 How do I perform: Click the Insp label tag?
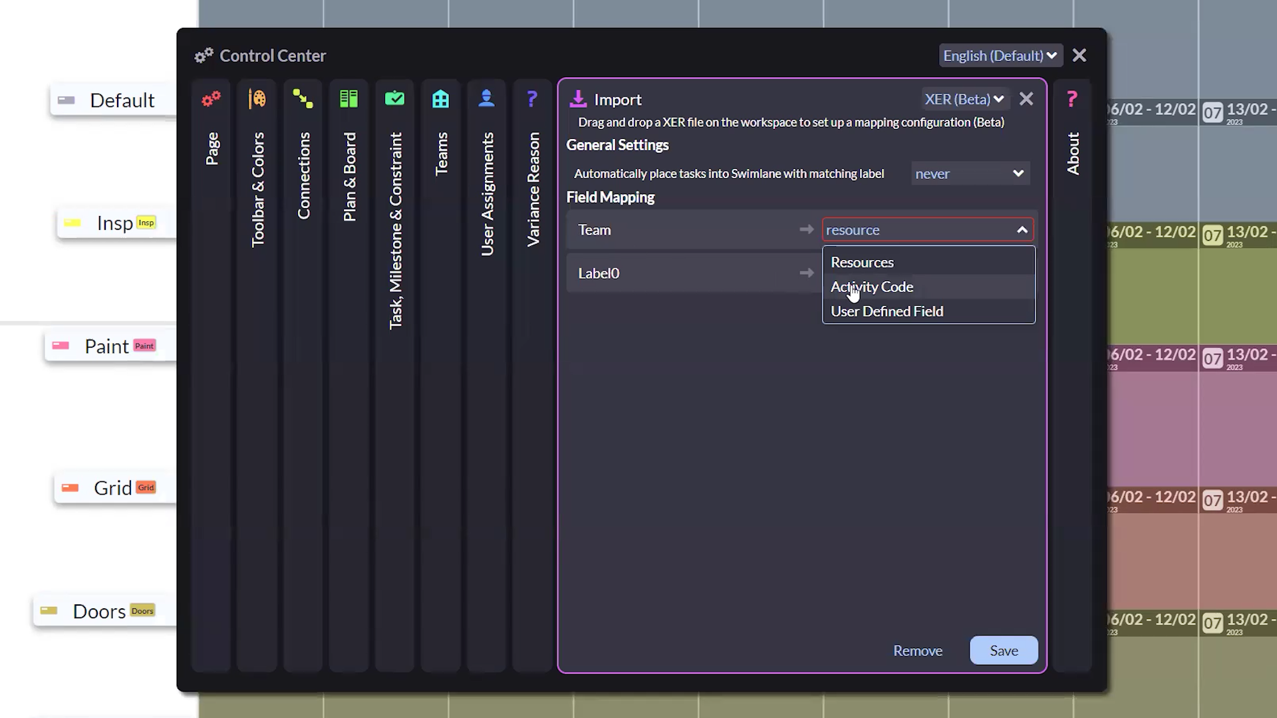(146, 223)
